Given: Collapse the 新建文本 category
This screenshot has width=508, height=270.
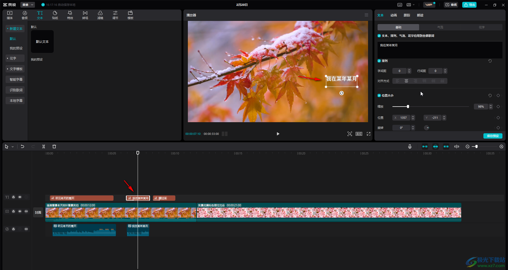Looking at the screenshot, I should coord(15,29).
